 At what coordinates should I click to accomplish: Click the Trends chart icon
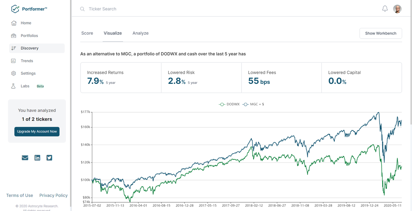(x=13, y=61)
